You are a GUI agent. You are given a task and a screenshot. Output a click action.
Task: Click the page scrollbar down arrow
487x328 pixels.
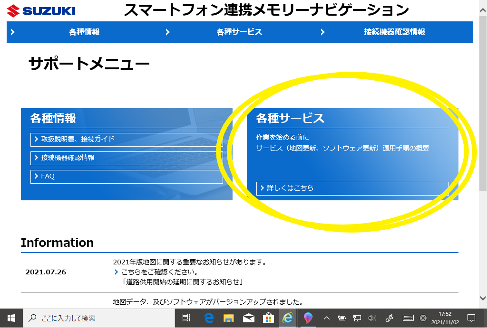pyautogui.click(x=483, y=298)
